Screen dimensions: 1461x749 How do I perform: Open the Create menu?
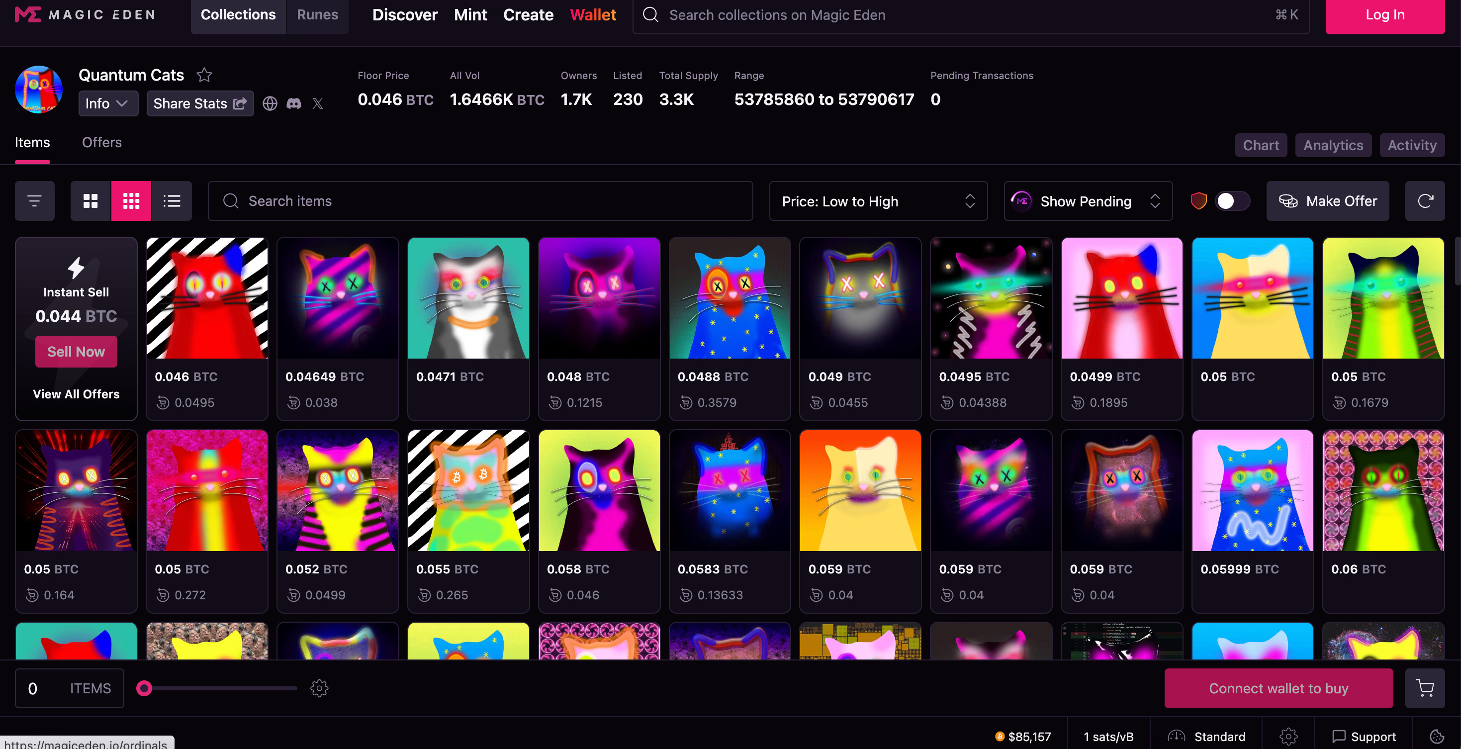528,15
